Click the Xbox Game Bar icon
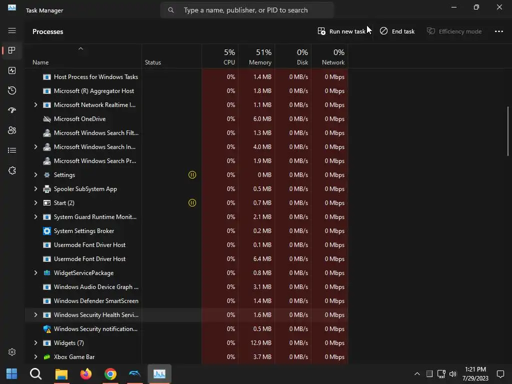 coord(47,357)
